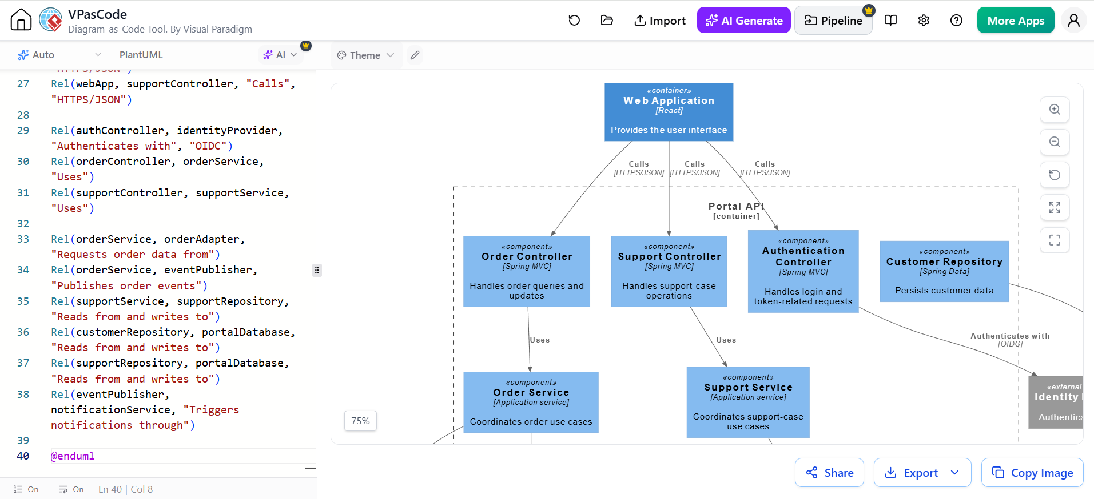Go to the home icon
Screen dimensions: 1094x499
(21, 20)
